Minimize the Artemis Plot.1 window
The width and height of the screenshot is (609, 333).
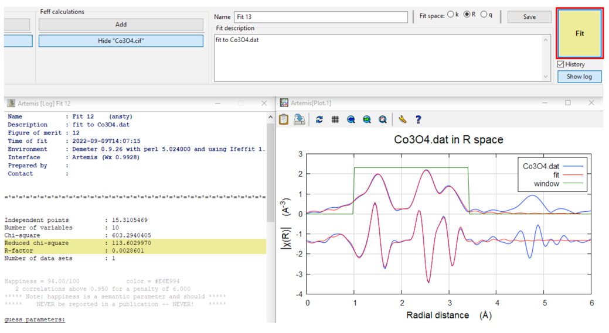click(x=545, y=103)
